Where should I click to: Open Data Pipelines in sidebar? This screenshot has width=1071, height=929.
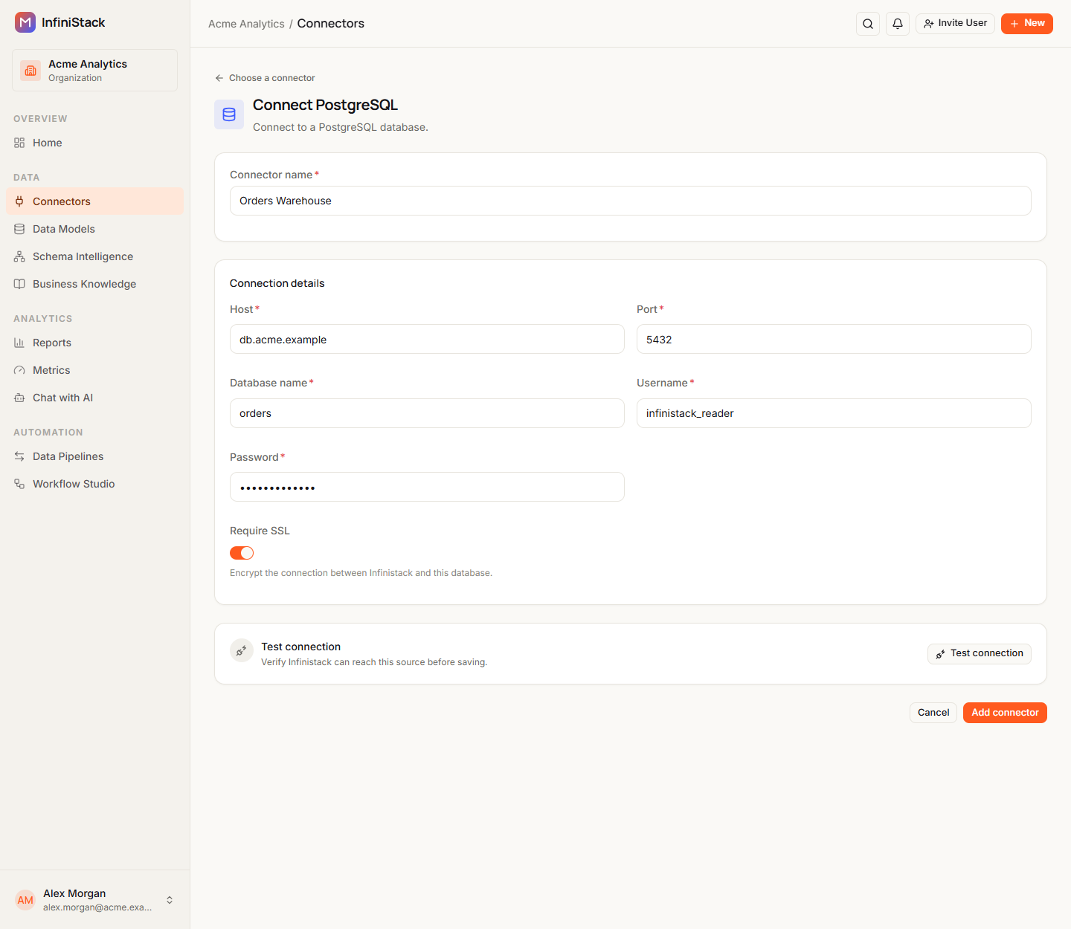pyautogui.click(x=94, y=456)
